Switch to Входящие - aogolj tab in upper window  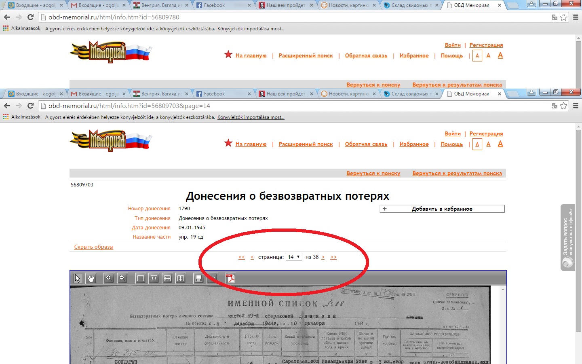pyautogui.click(x=36, y=5)
